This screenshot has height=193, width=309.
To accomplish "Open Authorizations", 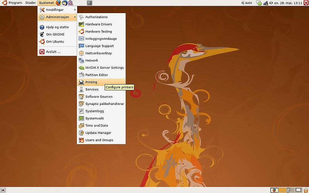I will pyautogui.click(x=101, y=17).
